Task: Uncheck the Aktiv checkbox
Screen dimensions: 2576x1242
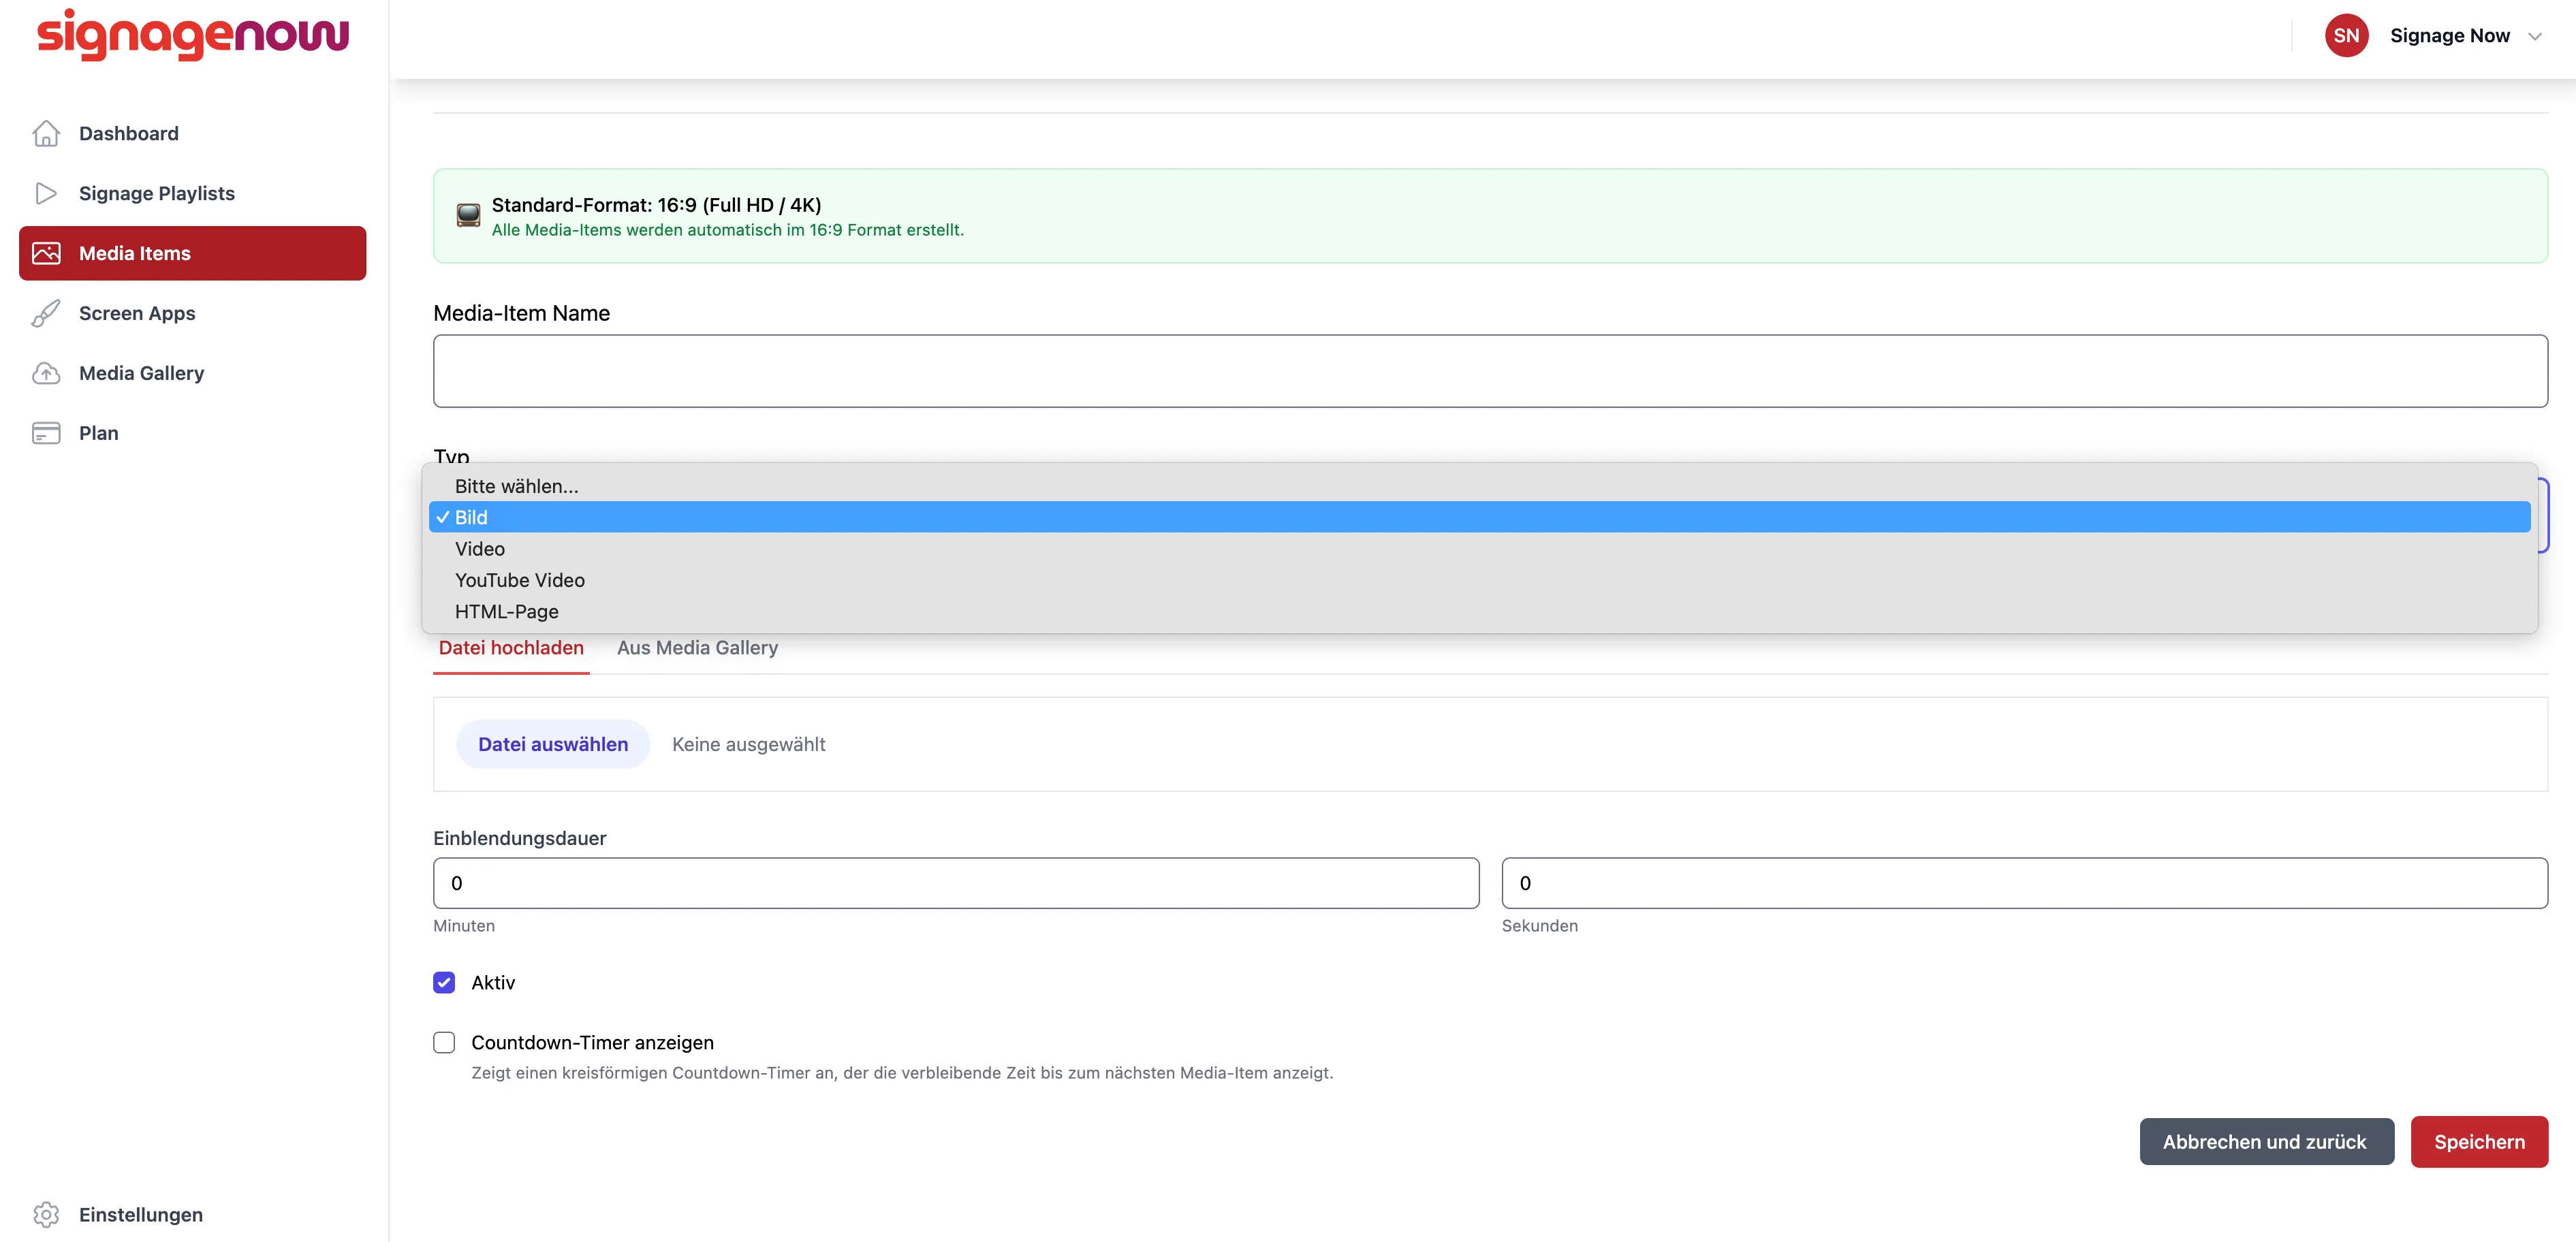Action: tap(444, 982)
